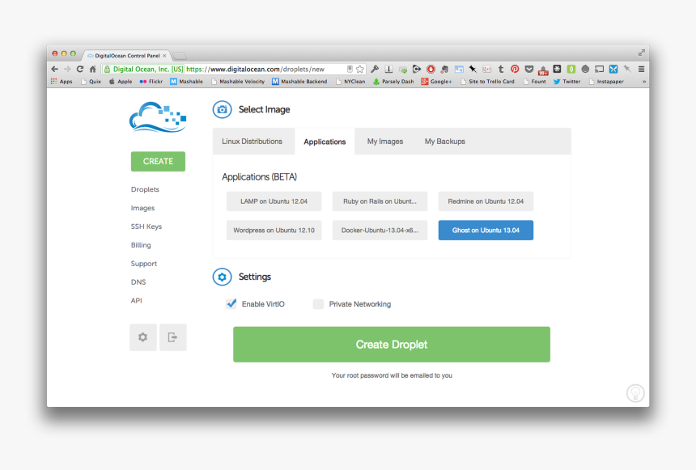Viewport: 696px width, 470px height.
Task: Show more bookmarks with the overflow chevron
Action: tap(644, 82)
